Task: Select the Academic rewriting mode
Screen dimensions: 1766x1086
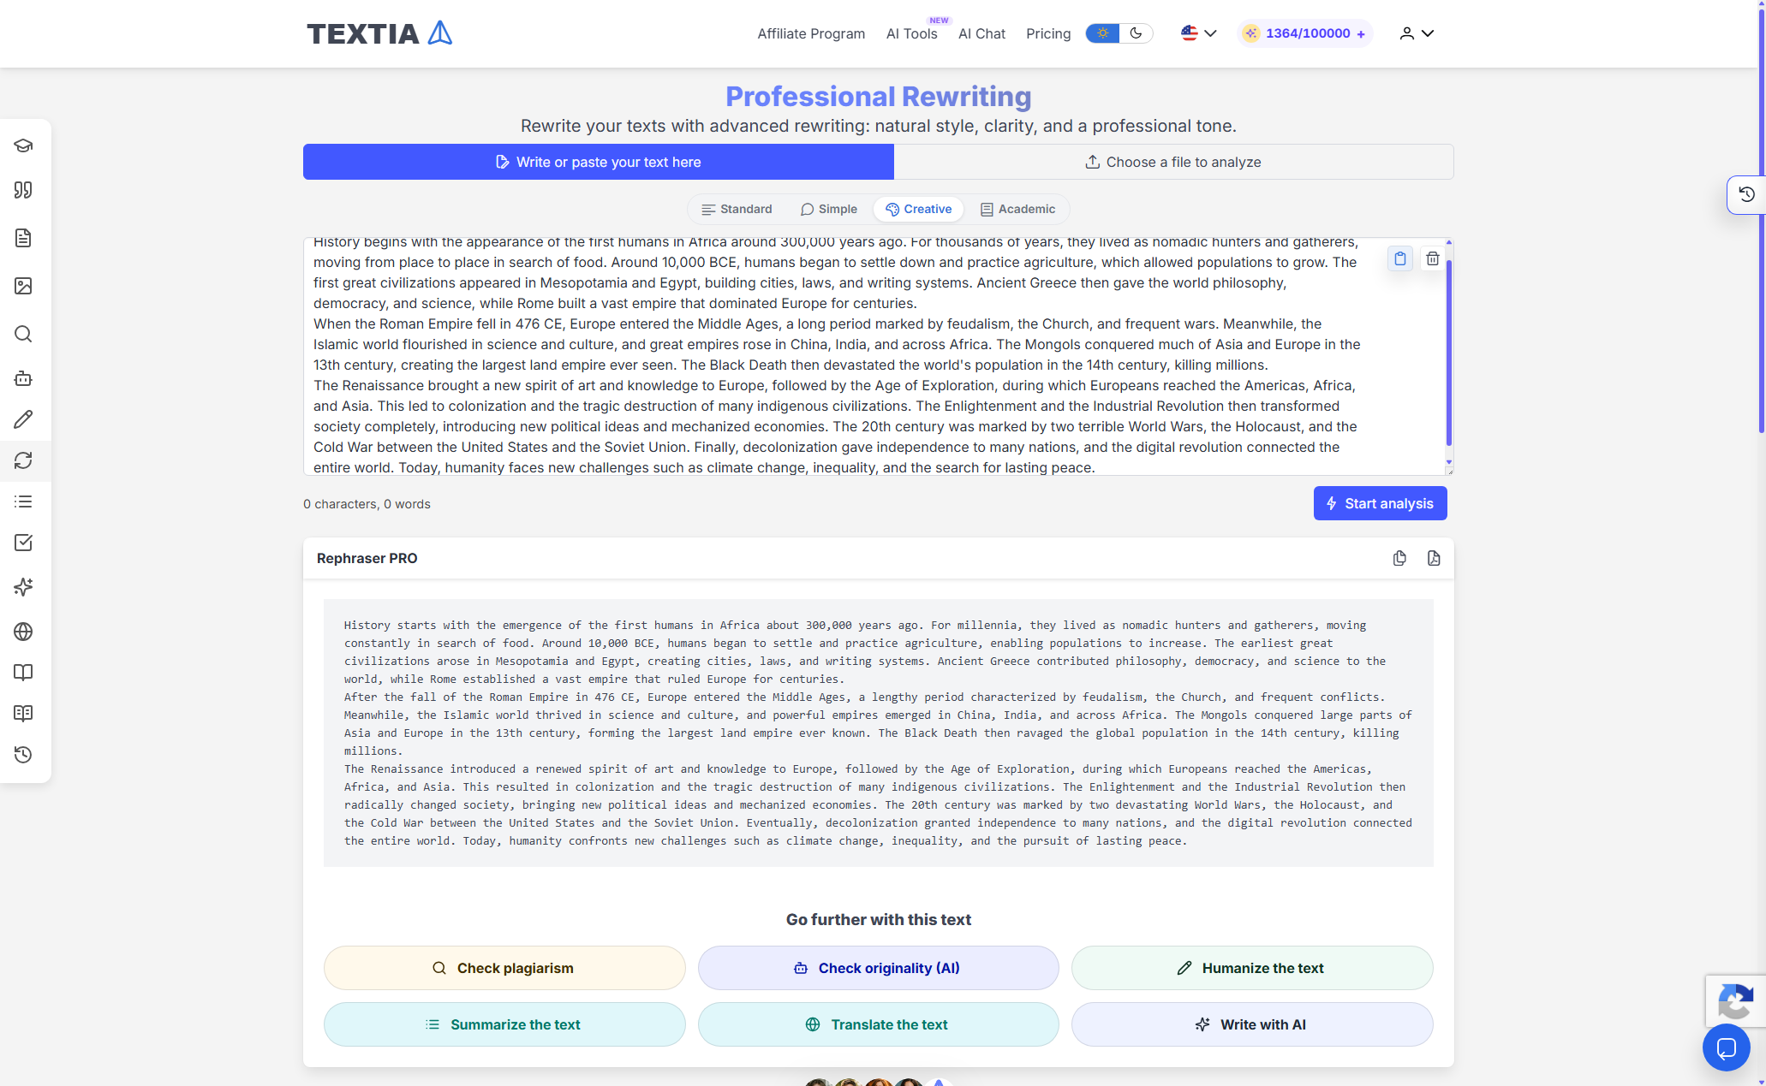Action: [1017, 209]
